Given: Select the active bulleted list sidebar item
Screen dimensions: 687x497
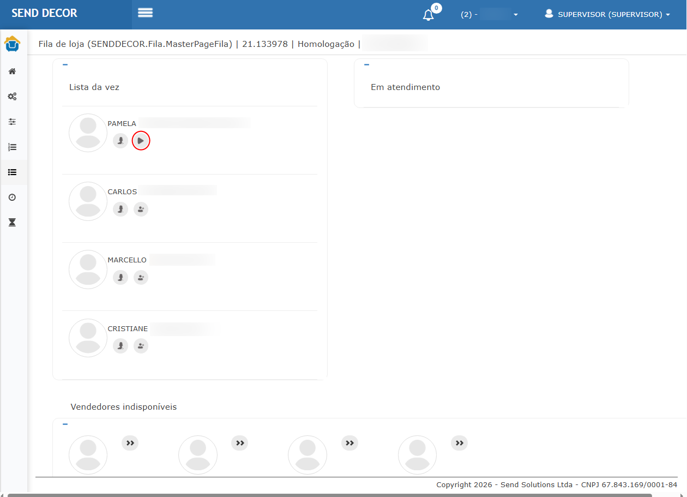Looking at the screenshot, I should point(12,172).
